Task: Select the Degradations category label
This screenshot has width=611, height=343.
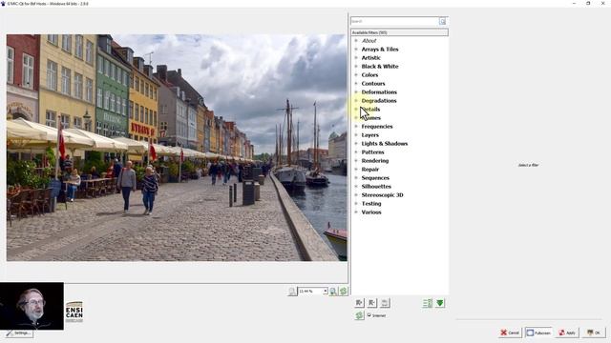Action: click(x=379, y=101)
